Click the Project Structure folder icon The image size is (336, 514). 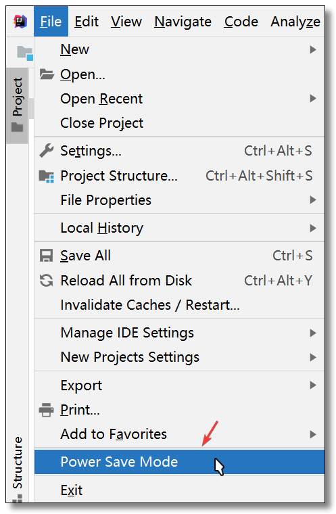(46, 176)
